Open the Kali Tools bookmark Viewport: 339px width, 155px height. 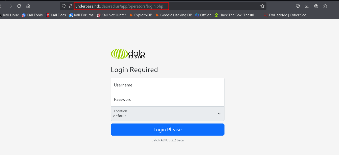pyautogui.click(x=32, y=15)
